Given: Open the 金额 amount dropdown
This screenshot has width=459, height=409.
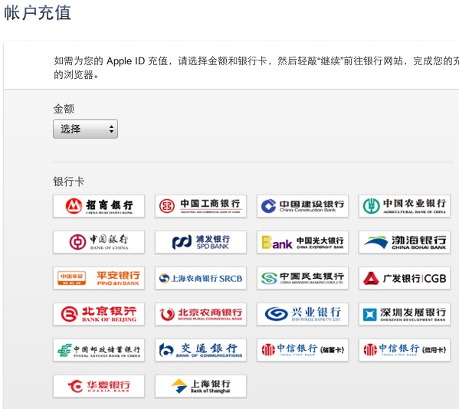Looking at the screenshot, I should (x=85, y=129).
